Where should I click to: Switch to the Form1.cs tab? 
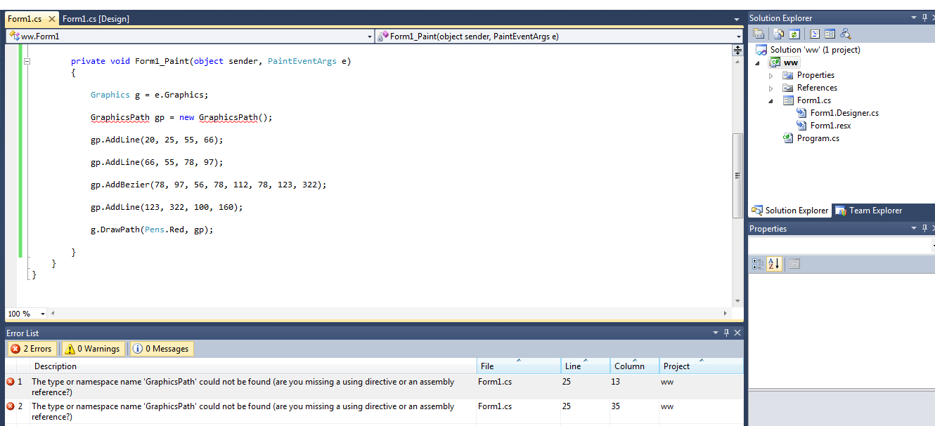[30, 19]
